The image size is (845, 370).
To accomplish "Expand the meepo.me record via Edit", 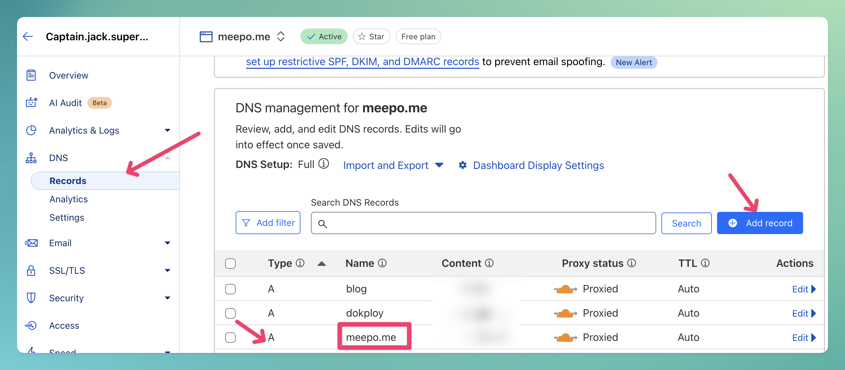I will click(x=804, y=338).
